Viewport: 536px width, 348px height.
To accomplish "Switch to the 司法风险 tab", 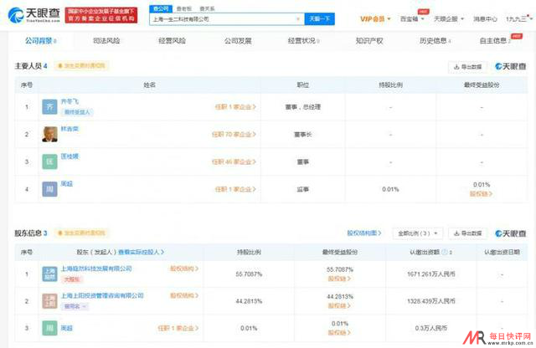I will (106, 41).
